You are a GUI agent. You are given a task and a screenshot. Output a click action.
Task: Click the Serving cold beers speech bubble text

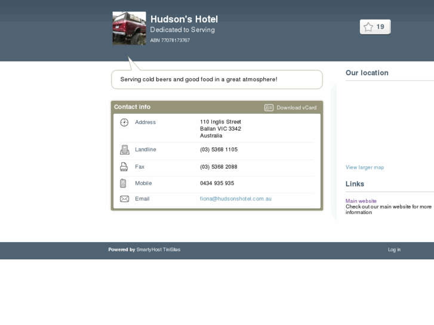click(199, 79)
